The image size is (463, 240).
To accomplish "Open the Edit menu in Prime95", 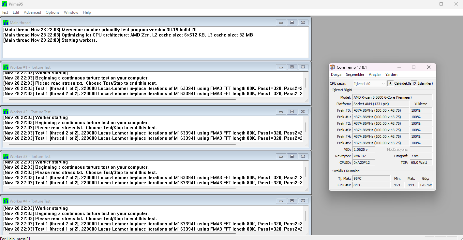I will 16,12.
